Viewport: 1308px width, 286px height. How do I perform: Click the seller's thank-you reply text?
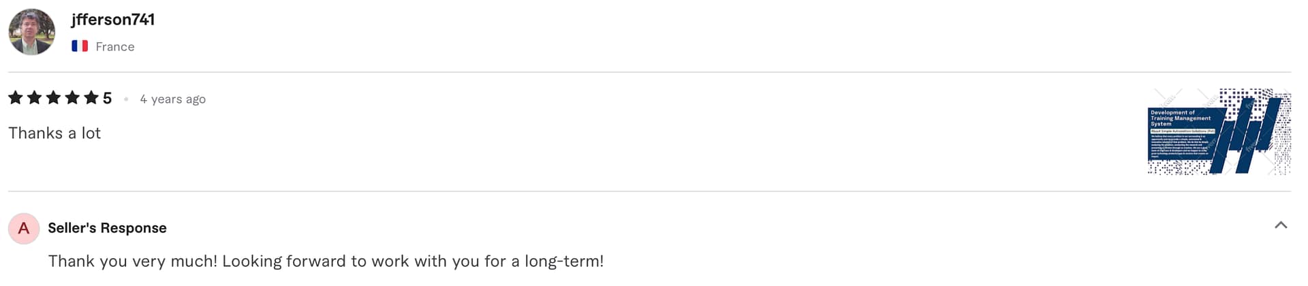click(x=326, y=261)
